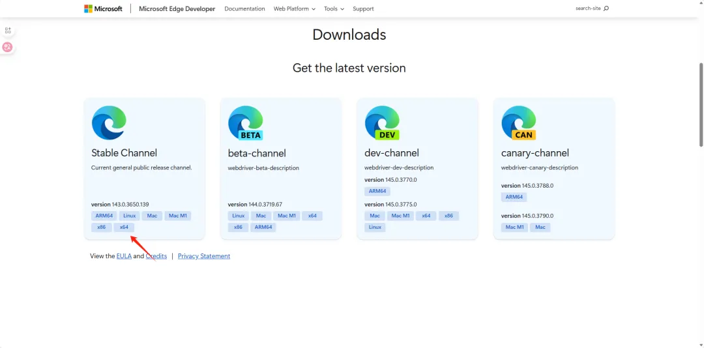
Task: Download beta-channel Mac M1 driver
Action: pos(286,216)
